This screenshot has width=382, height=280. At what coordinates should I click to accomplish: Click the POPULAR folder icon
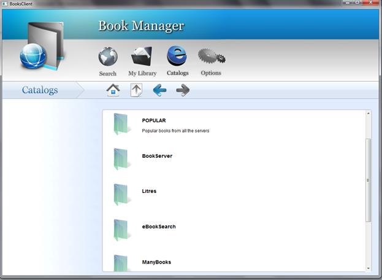point(122,125)
